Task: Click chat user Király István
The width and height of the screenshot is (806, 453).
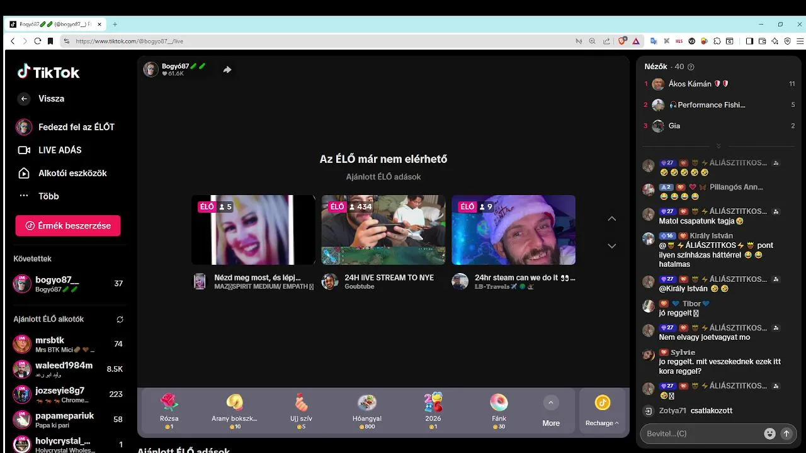Action: pos(711,236)
